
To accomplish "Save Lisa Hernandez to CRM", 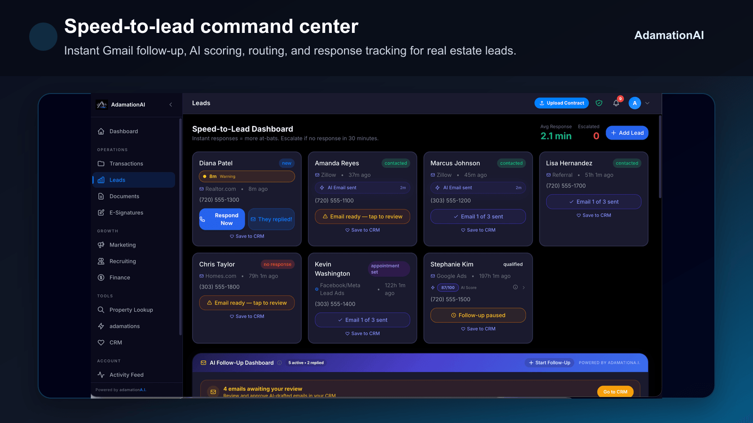I will 594,215.
